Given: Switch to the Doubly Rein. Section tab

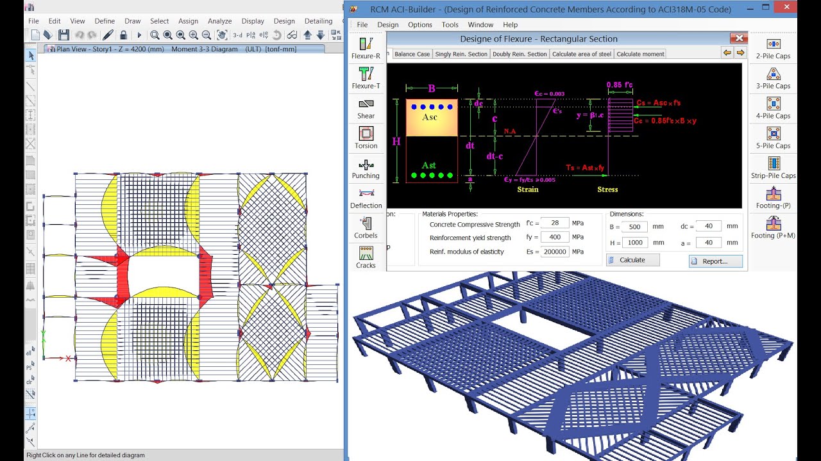Looking at the screenshot, I should tap(520, 54).
